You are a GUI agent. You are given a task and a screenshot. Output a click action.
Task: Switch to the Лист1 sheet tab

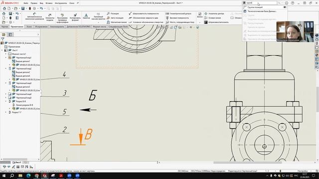tap(16, 163)
